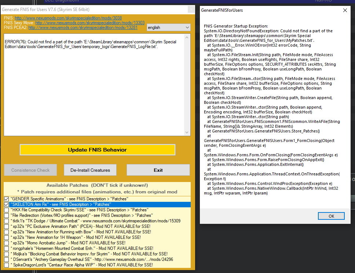Open the english language dropdown

coord(168,28)
